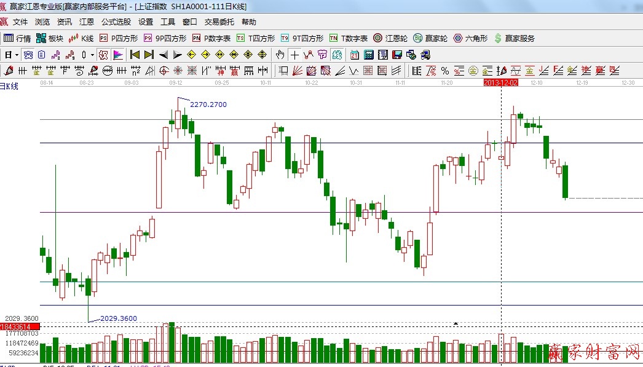Open the 交易委托 menu

(x=219, y=22)
